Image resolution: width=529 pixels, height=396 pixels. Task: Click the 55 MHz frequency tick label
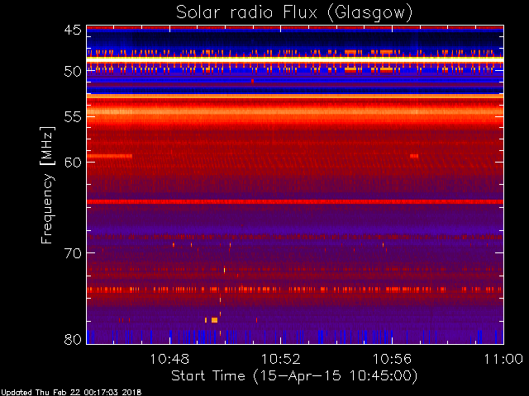tap(73, 117)
